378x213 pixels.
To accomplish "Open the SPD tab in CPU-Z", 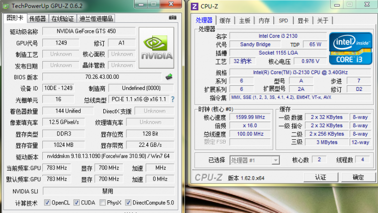I will [283, 21].
